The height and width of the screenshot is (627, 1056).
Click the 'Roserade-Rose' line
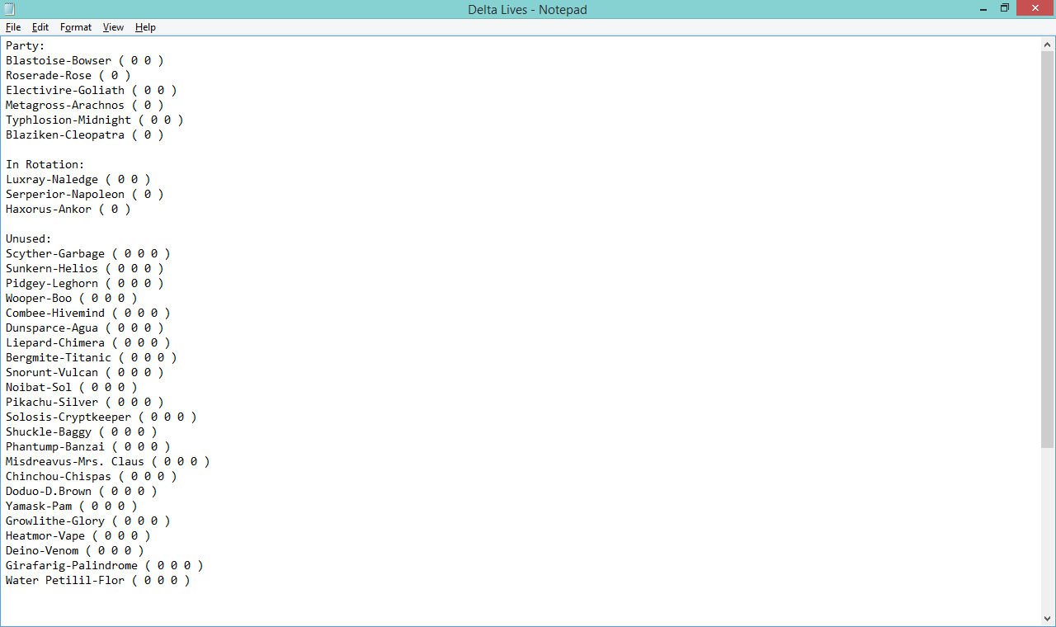point(68,76)
